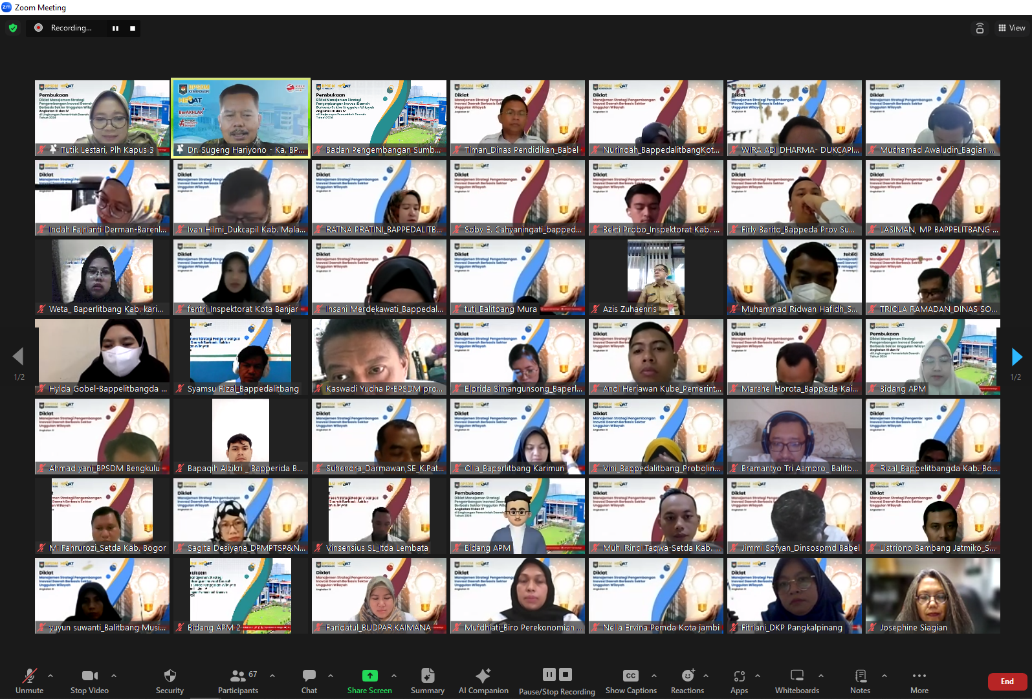The width and height of the screenshot is (1032, 699).
Task: Expand video options arrow beside Stop Video
Action: [114, 676]
